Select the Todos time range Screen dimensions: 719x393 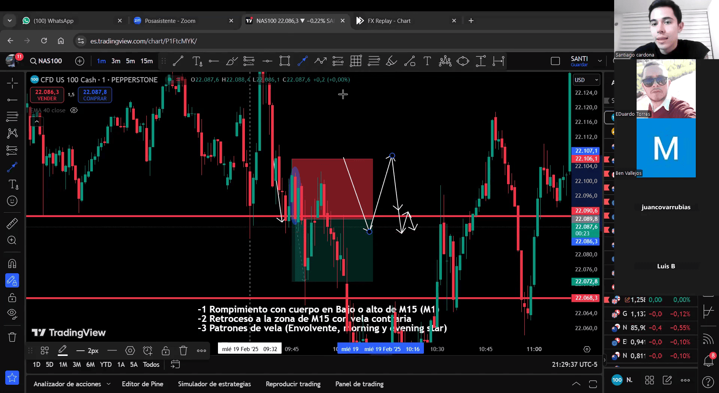(x=151, y=365)
